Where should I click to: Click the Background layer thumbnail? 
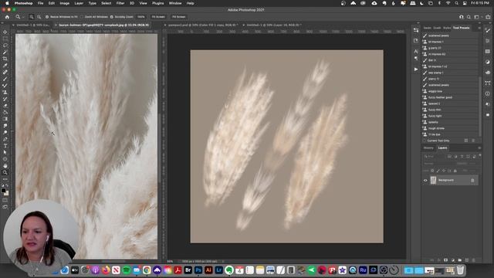(x=433, y=180)
